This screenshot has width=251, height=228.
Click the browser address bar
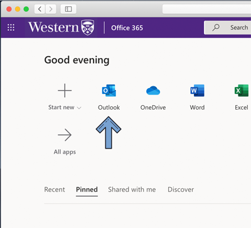[x=206, y=9]
